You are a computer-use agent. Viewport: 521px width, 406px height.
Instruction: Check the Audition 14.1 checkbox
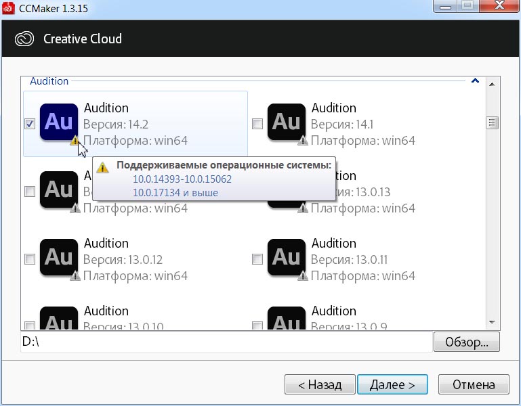[257, 124]
